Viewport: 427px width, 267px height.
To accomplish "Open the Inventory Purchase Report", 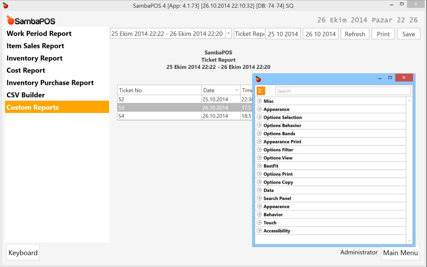I will point(50,82).
